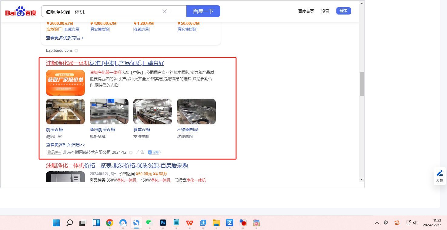Screen dimensions: 447x230
Task: Click the Baidu logo
Action: [x=21, y=11]
